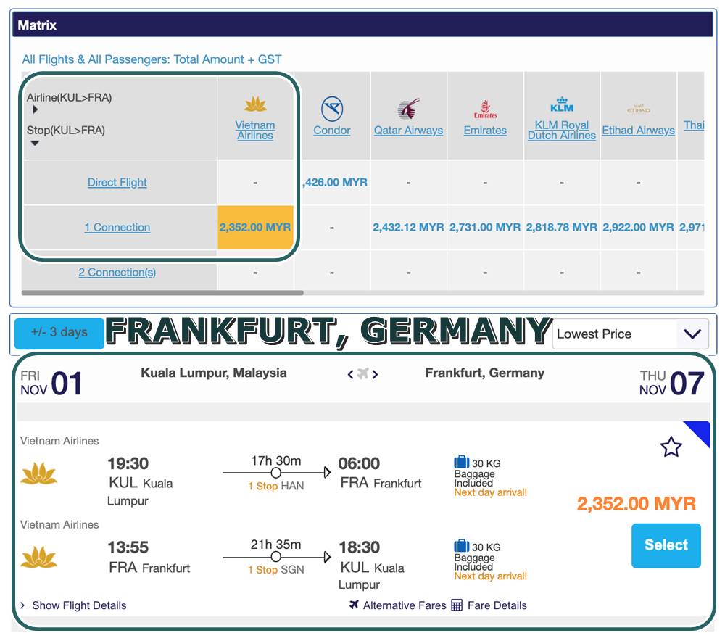
Task: Click the THU NOV 07 return date
Action: click(x=672, y=384)
